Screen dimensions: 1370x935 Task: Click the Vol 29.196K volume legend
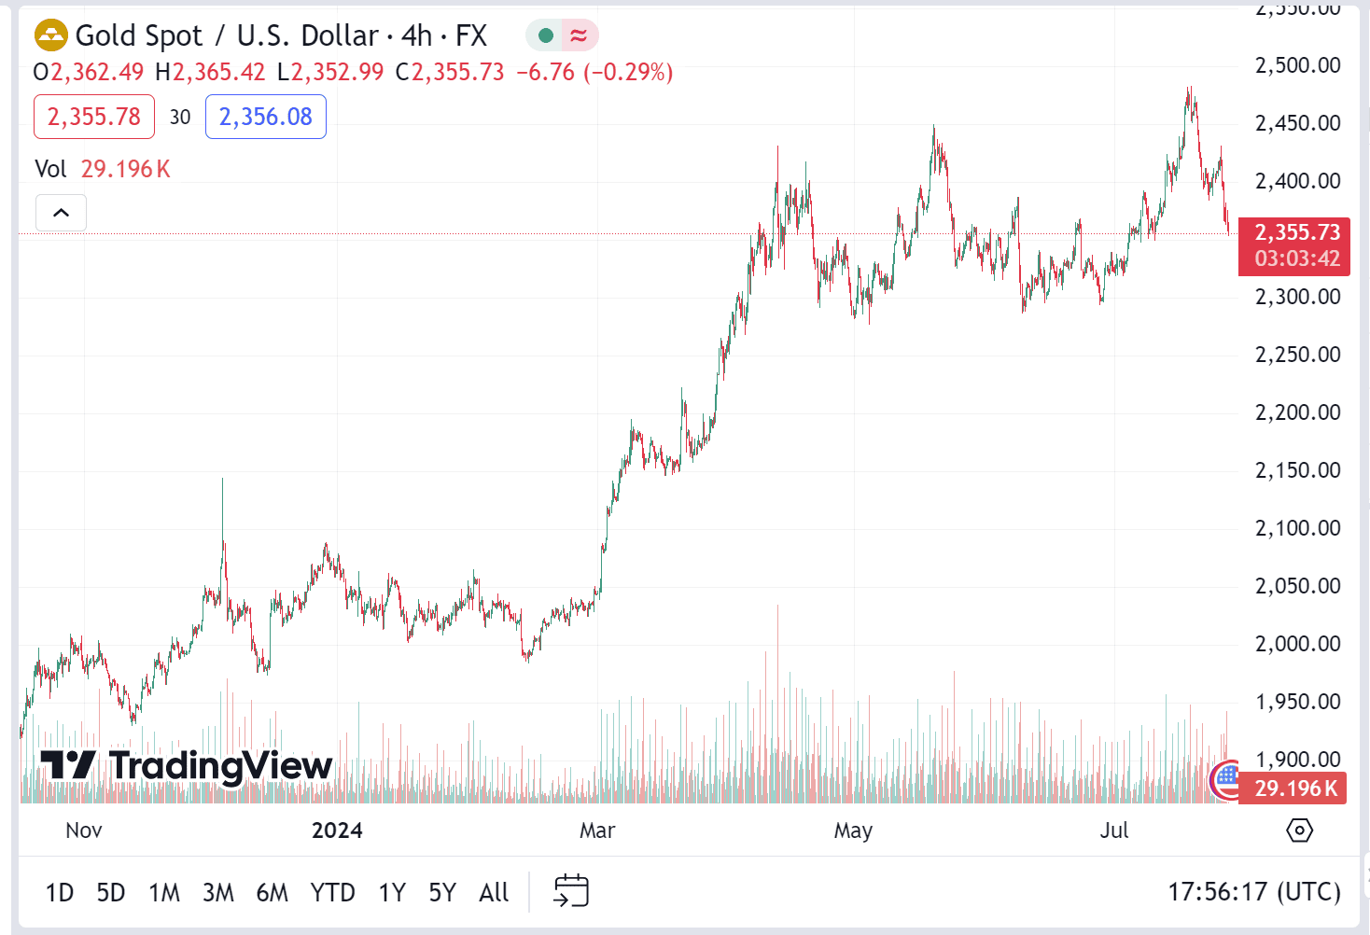pos(103,169)
